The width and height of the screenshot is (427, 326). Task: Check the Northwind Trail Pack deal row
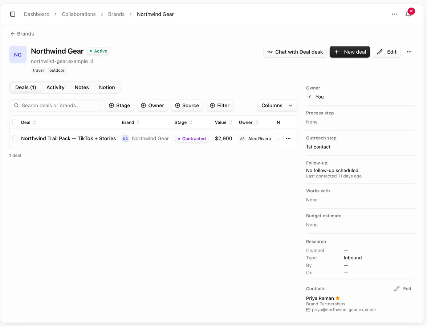click(15, 138)
